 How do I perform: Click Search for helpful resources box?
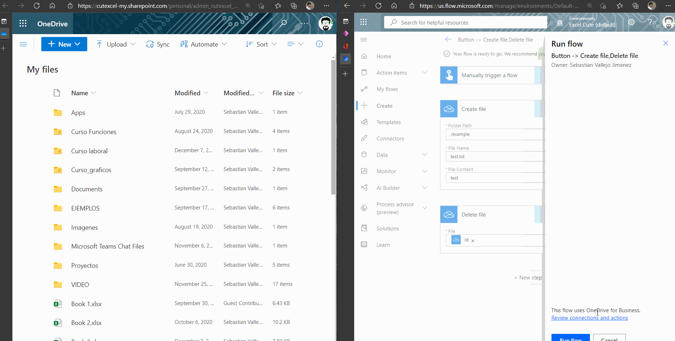tap(465, 22)
